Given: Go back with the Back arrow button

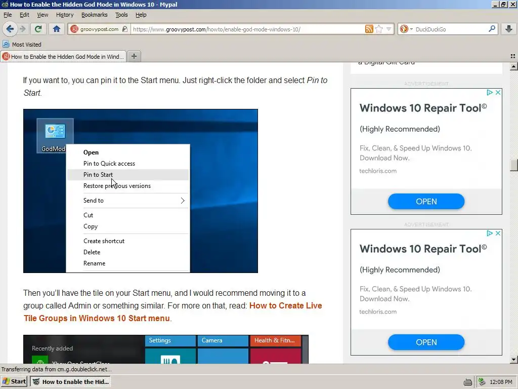Looking at the screenshot, I should tap(10, 29).
